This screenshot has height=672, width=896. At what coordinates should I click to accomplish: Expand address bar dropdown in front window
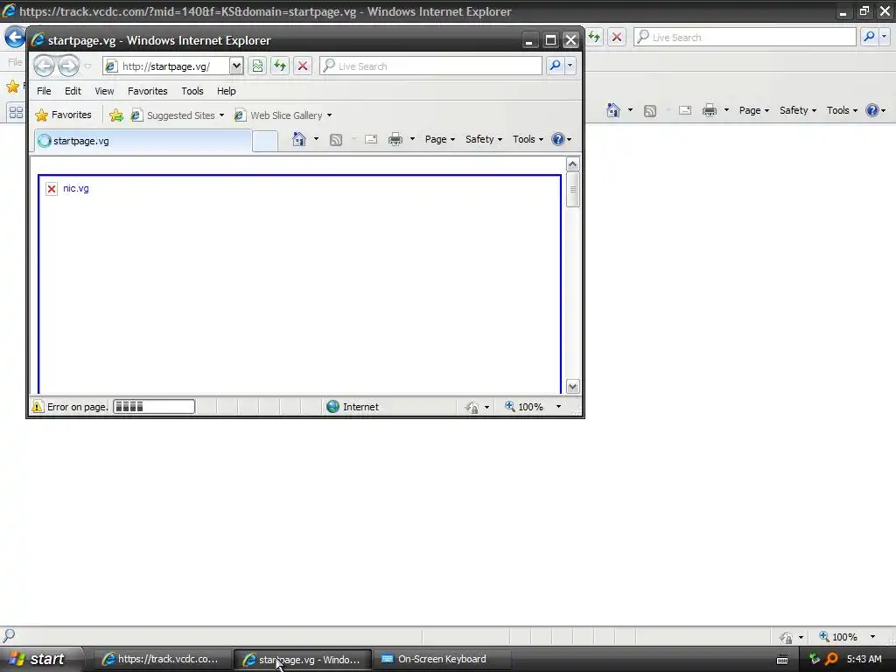236,66
